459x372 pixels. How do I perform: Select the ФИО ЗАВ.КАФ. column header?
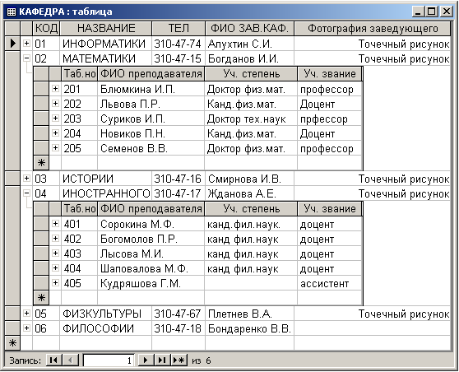pos(249,29)
